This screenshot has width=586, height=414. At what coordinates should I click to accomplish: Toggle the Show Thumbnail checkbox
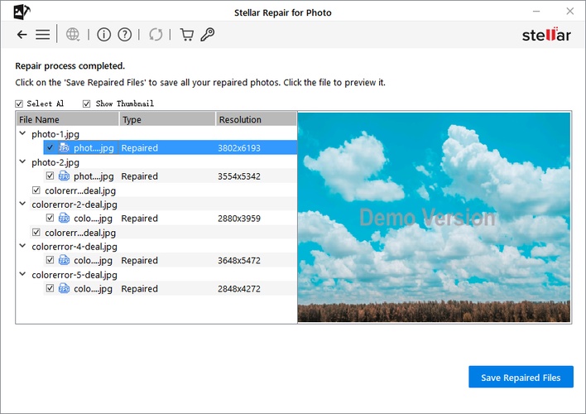tap(86, 104)
